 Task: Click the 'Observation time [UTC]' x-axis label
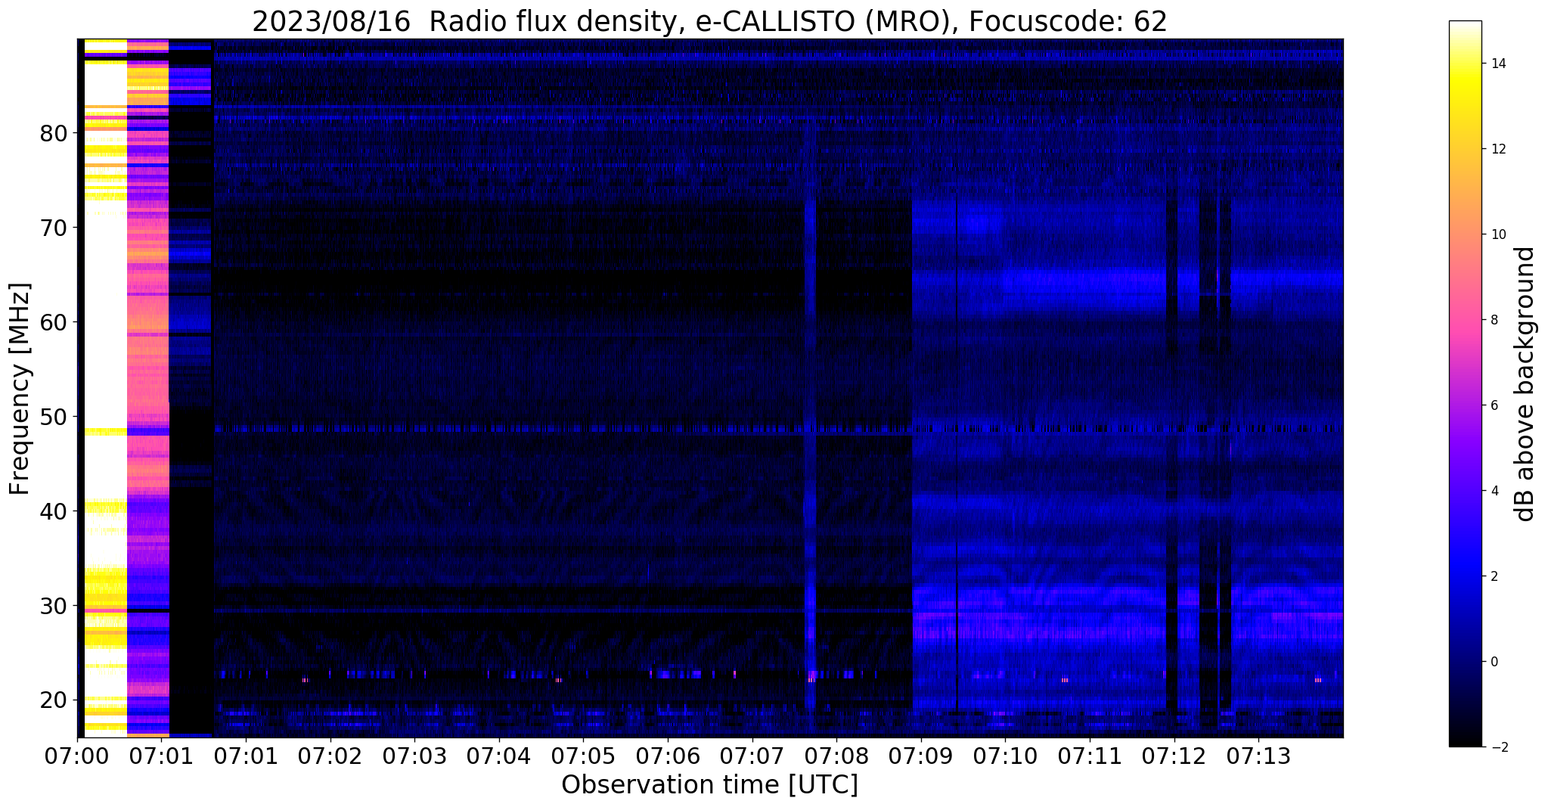(x=709, y=785)
